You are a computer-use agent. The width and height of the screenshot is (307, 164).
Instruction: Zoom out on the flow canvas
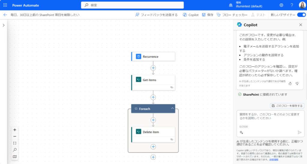point(15,137)
